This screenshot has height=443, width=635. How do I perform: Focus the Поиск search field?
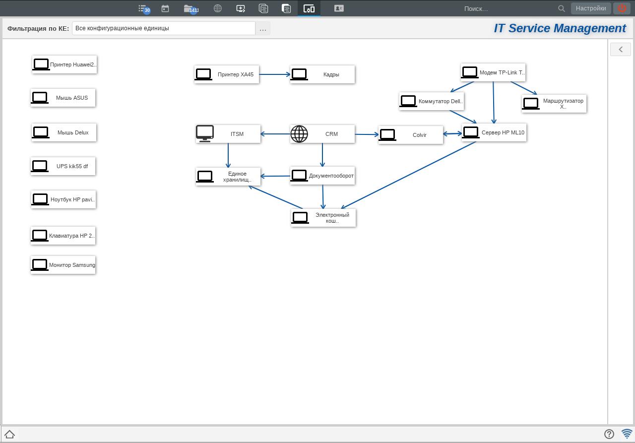tap(508, 8)
